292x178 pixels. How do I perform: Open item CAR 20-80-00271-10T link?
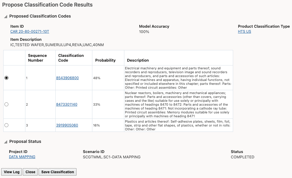(30, 32)
